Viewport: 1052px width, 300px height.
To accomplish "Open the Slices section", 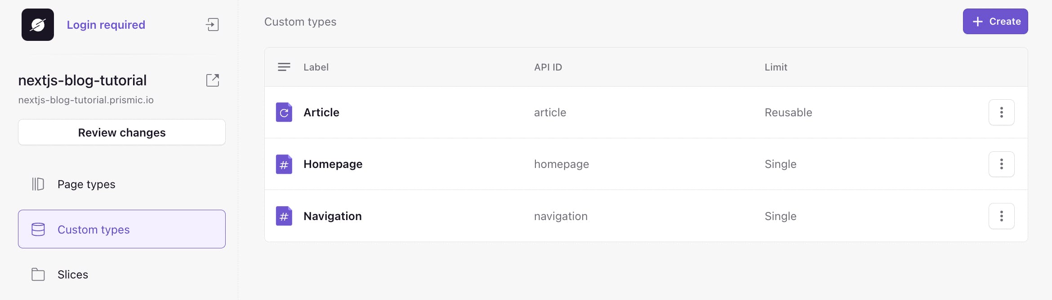I will (73, 274).
